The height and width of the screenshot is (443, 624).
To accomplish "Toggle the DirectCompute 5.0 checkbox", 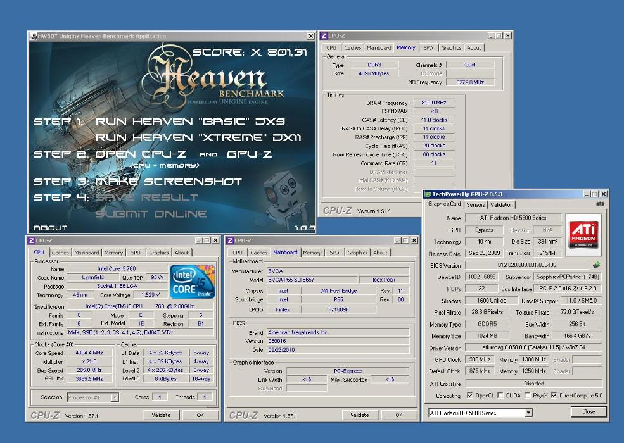I will (554, 396).
